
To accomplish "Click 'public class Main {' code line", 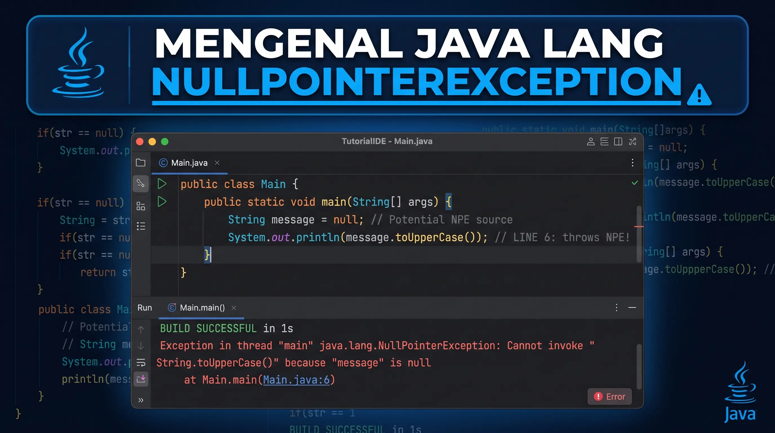I will [x=239, y=184].
